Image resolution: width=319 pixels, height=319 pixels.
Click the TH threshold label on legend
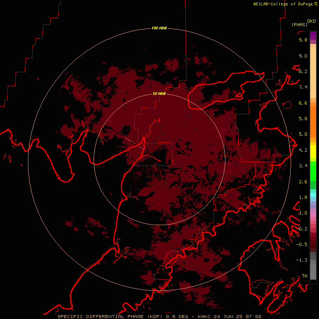tap(304, 276)
